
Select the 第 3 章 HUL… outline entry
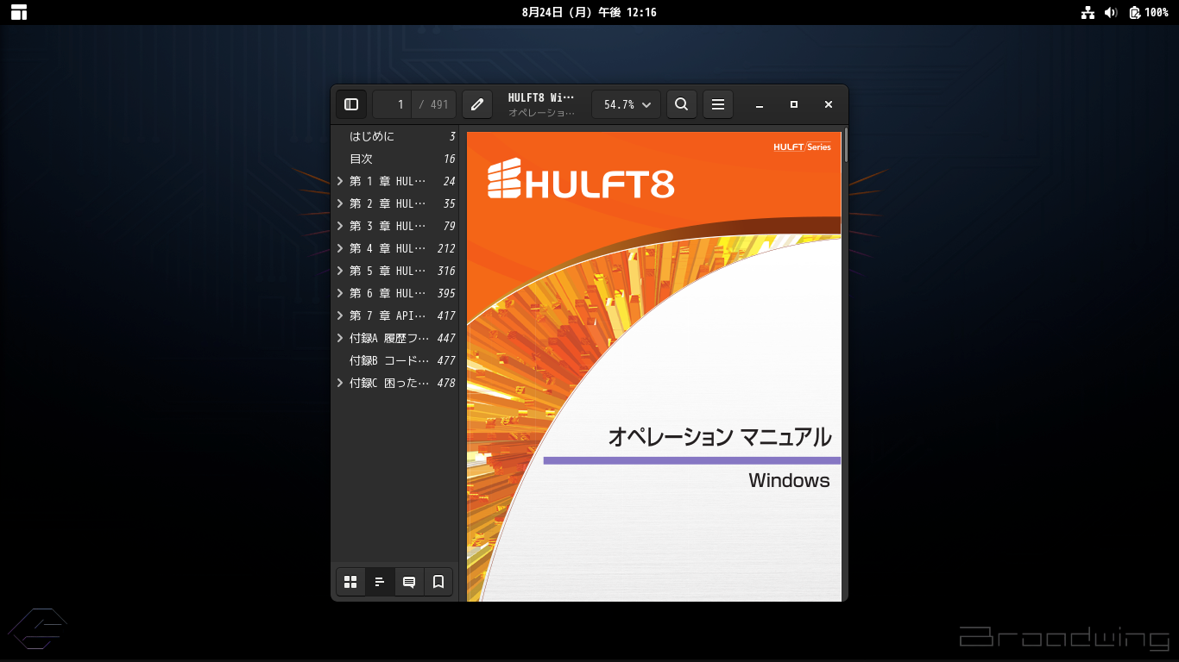tap(395, 226)
